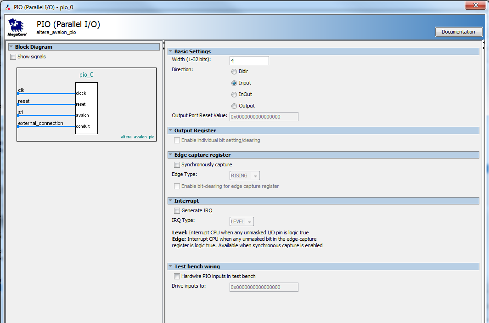Click the clk signal label
Viewport: 489px width, 323px height.
[21, 90]
